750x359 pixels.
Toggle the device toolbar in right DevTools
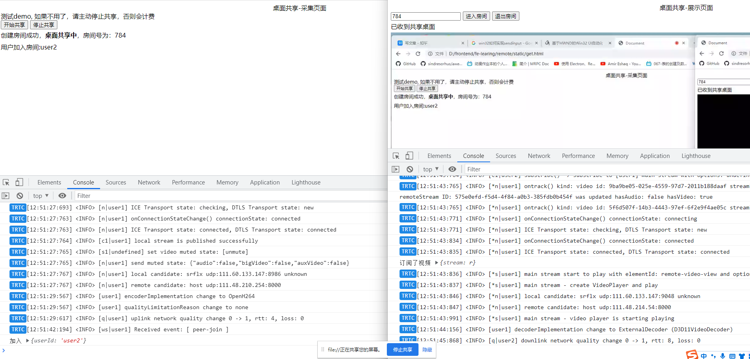point(409,156)
